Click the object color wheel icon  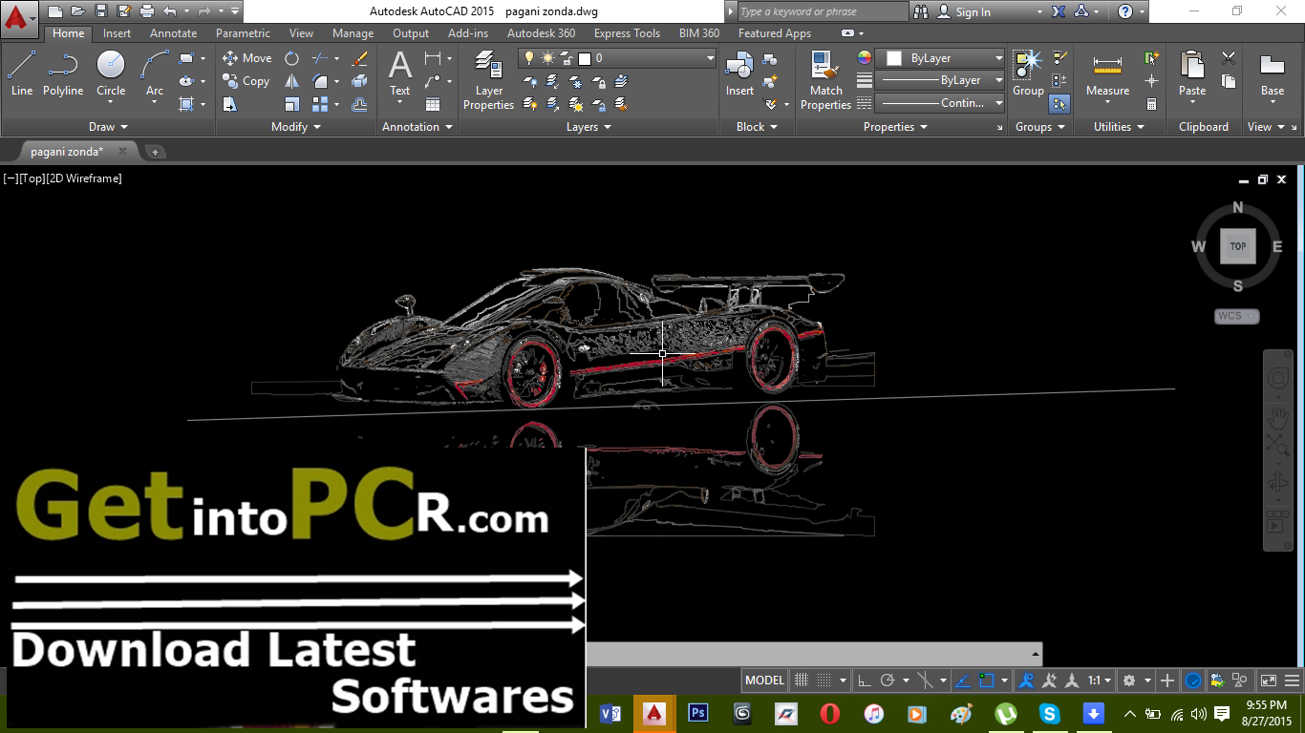point(865,58)
